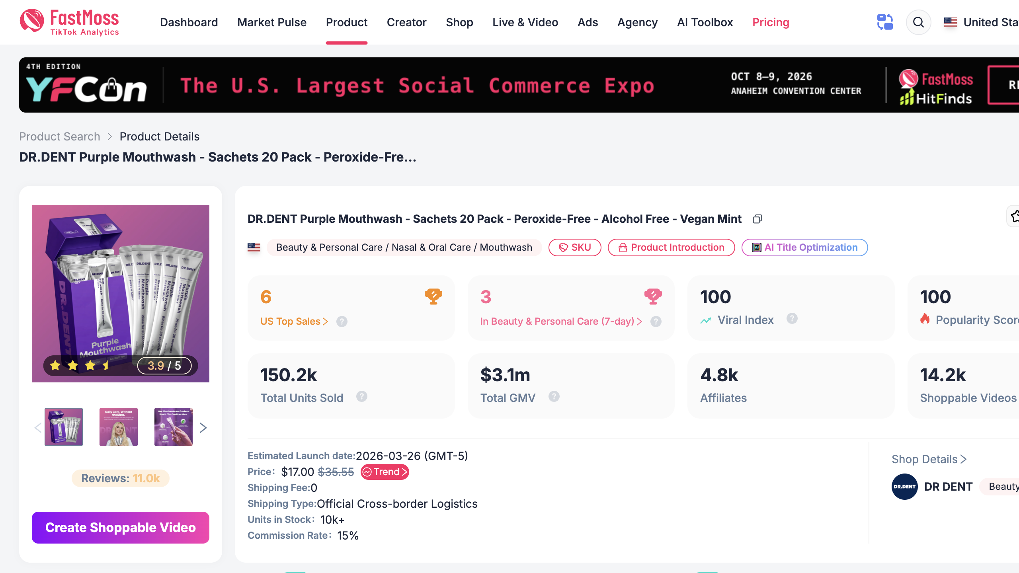Click the pink trophy icon
1019x573 pixels.
pyautogui.click(x=653, y=296)
